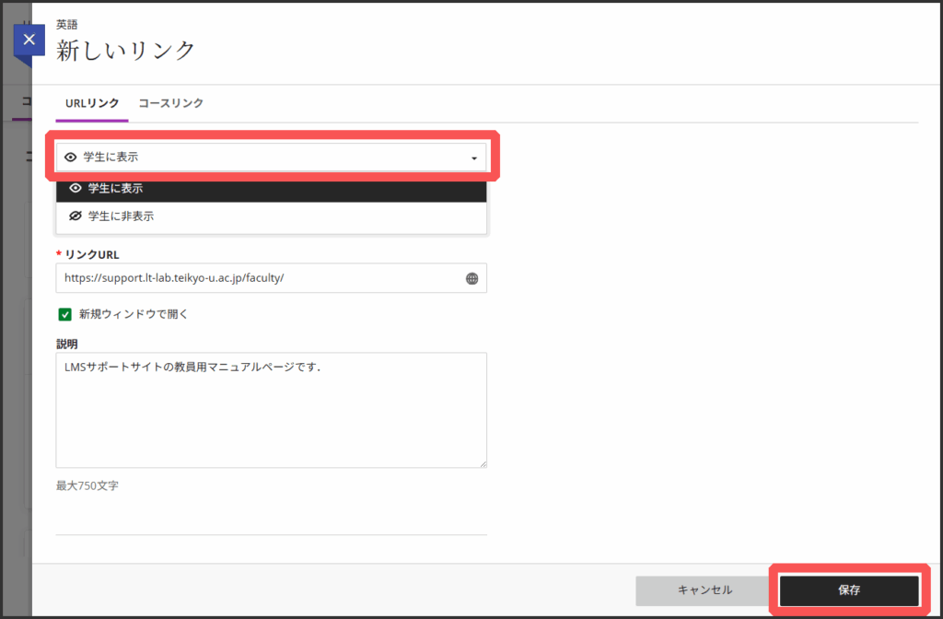Image resolution: width=943 pixels, height=619 pixels.
Task: Open the コースリンク tab
Action: [x=171, y=103]
